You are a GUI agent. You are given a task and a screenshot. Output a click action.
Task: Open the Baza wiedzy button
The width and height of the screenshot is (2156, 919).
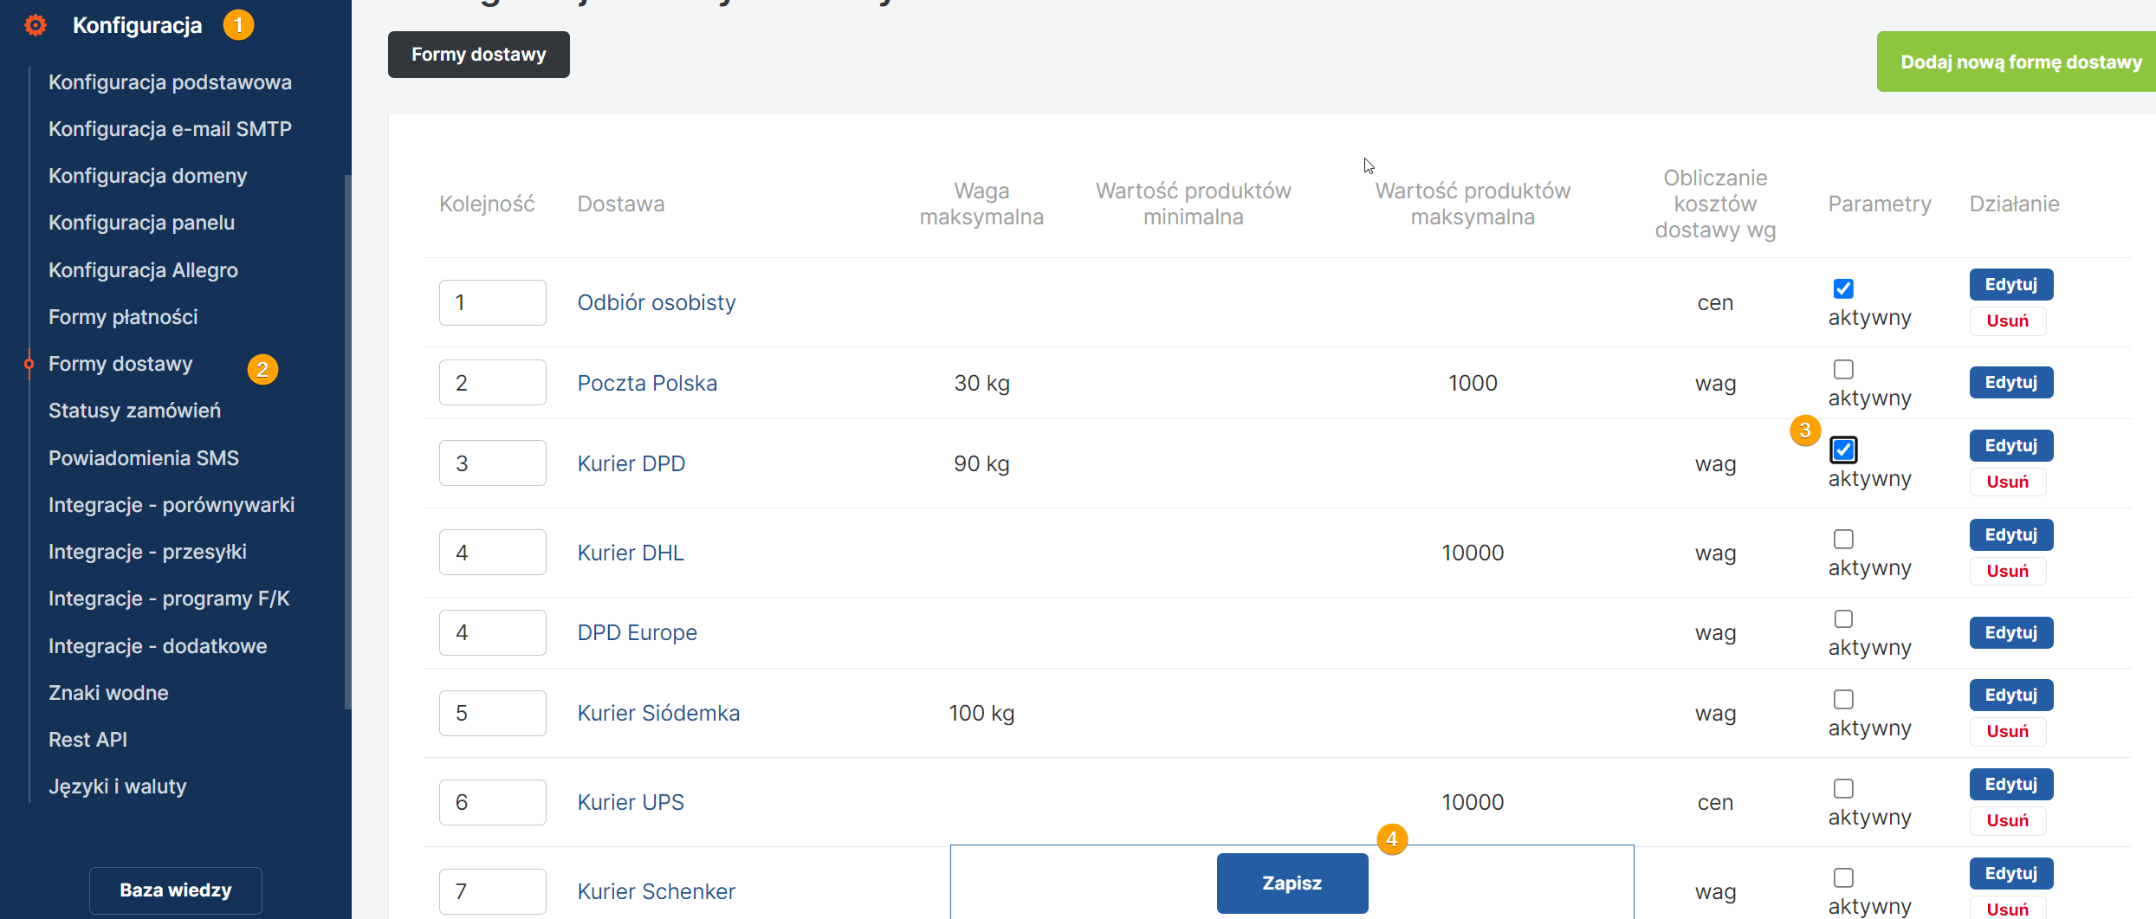(x=176, y=890)
